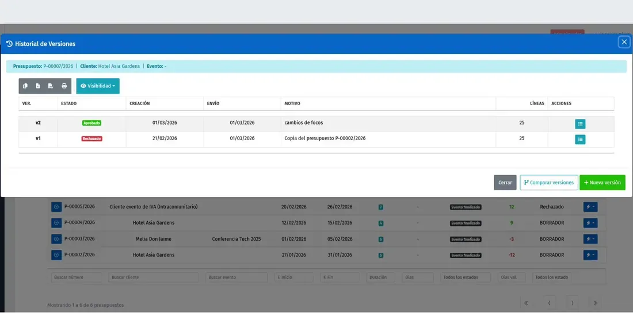Click the third gray toolbar icon (PDF export)
Image resolution: width=633 pixels, height=316 pixels.
tap(51, 86)
